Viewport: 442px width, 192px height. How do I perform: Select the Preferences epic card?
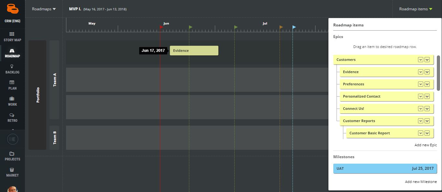pos(387,84)
